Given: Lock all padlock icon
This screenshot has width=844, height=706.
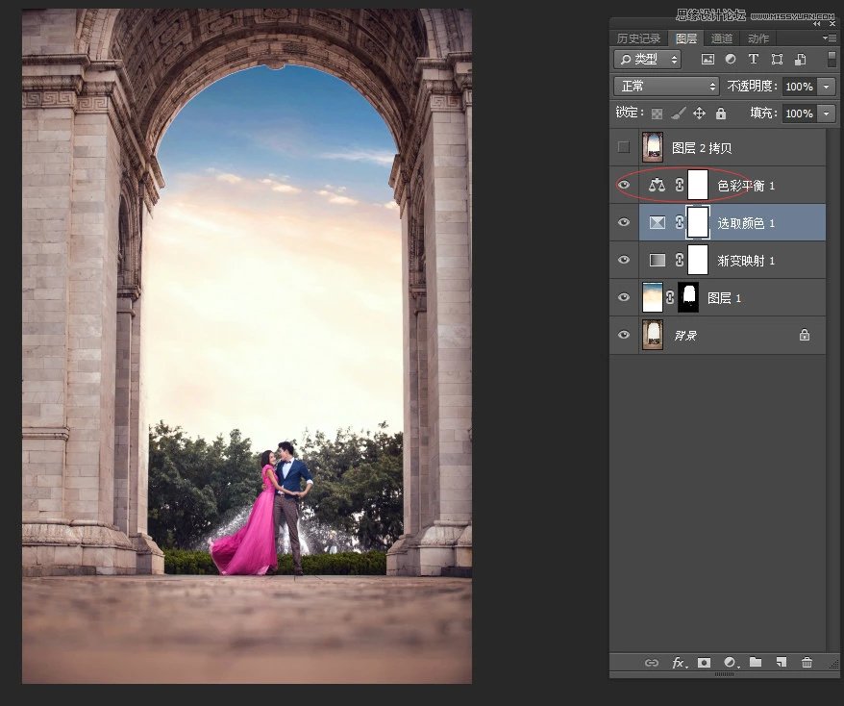Looking at the screenshot, I should 721,113.
